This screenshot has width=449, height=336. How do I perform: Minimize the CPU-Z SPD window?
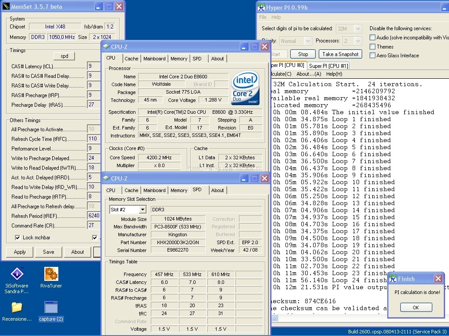244,178
